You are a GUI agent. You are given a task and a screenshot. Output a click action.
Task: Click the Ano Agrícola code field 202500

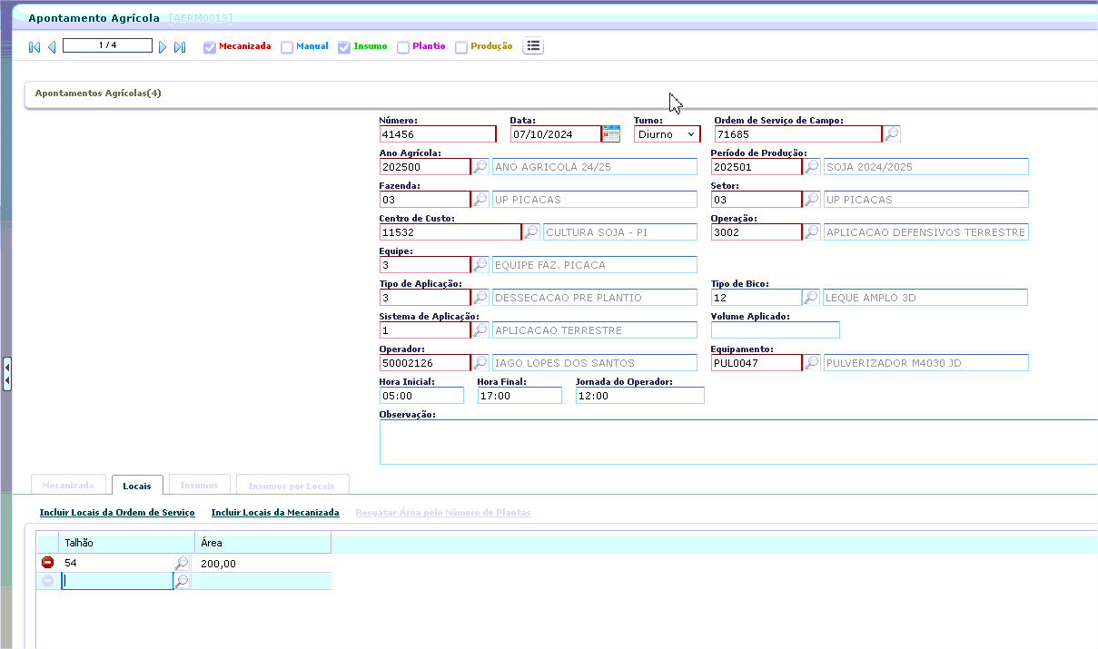[425, 166]
